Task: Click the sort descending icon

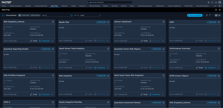Action: 207,15
